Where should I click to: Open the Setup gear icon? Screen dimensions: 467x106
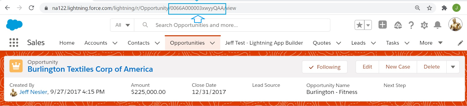tap(424, 25)
